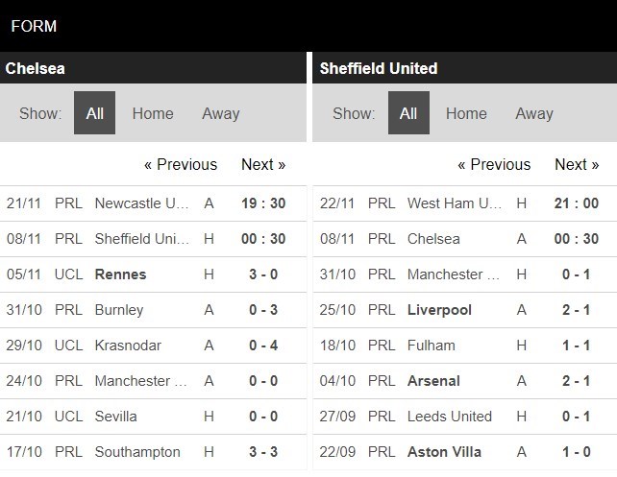Open Sheffield United's Liverpool match

tap(439, 310)
